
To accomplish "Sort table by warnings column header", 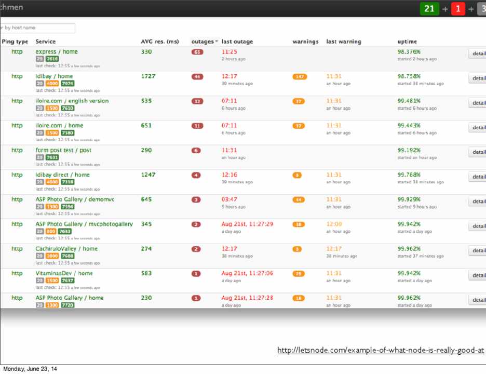I will [x=305, y=42].
